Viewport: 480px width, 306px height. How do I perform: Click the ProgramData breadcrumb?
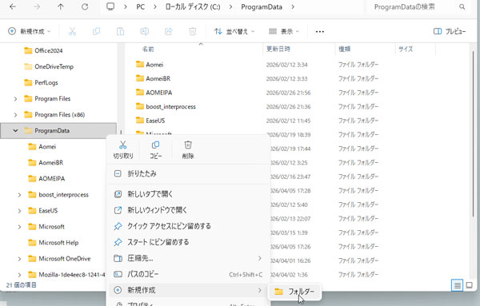[x=262, y=6]
